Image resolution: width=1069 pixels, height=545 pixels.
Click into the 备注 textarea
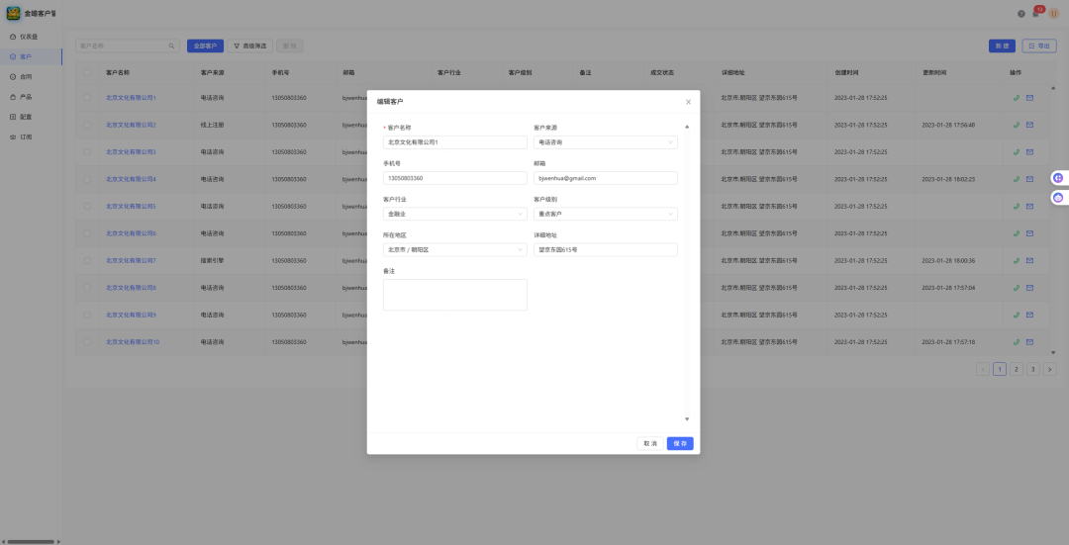tap(454, 295)
